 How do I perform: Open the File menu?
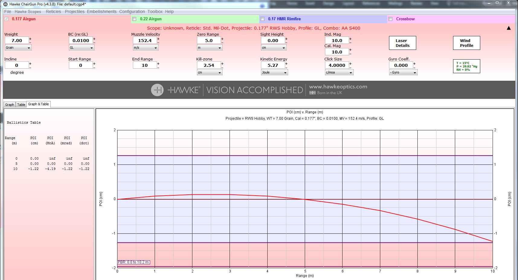click(8, 11)
